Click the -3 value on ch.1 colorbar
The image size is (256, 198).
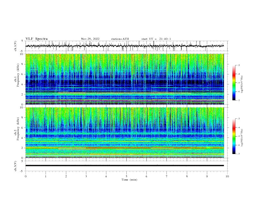coord(239,65)
